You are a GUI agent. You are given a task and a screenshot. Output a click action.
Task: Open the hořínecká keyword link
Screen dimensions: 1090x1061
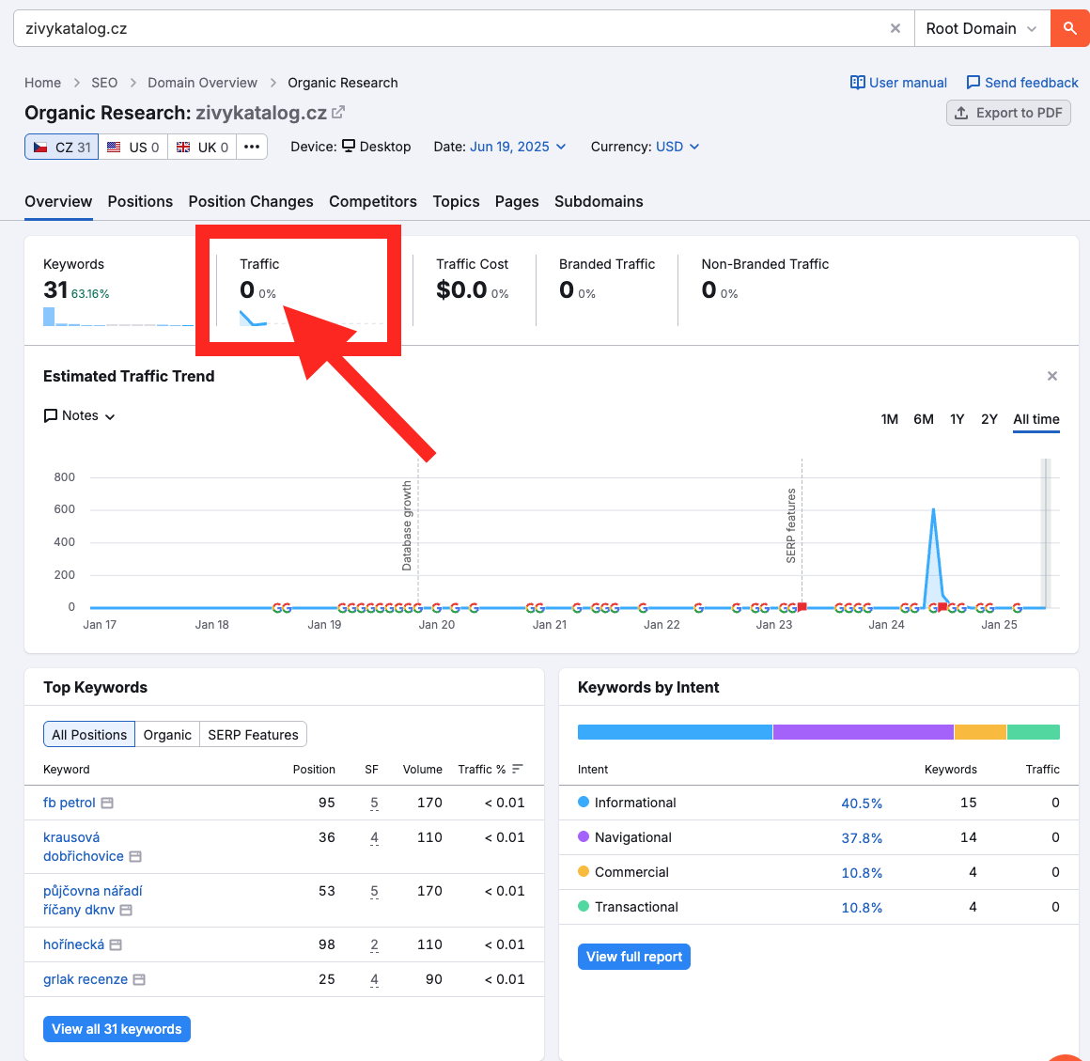(x=73, y=944)
